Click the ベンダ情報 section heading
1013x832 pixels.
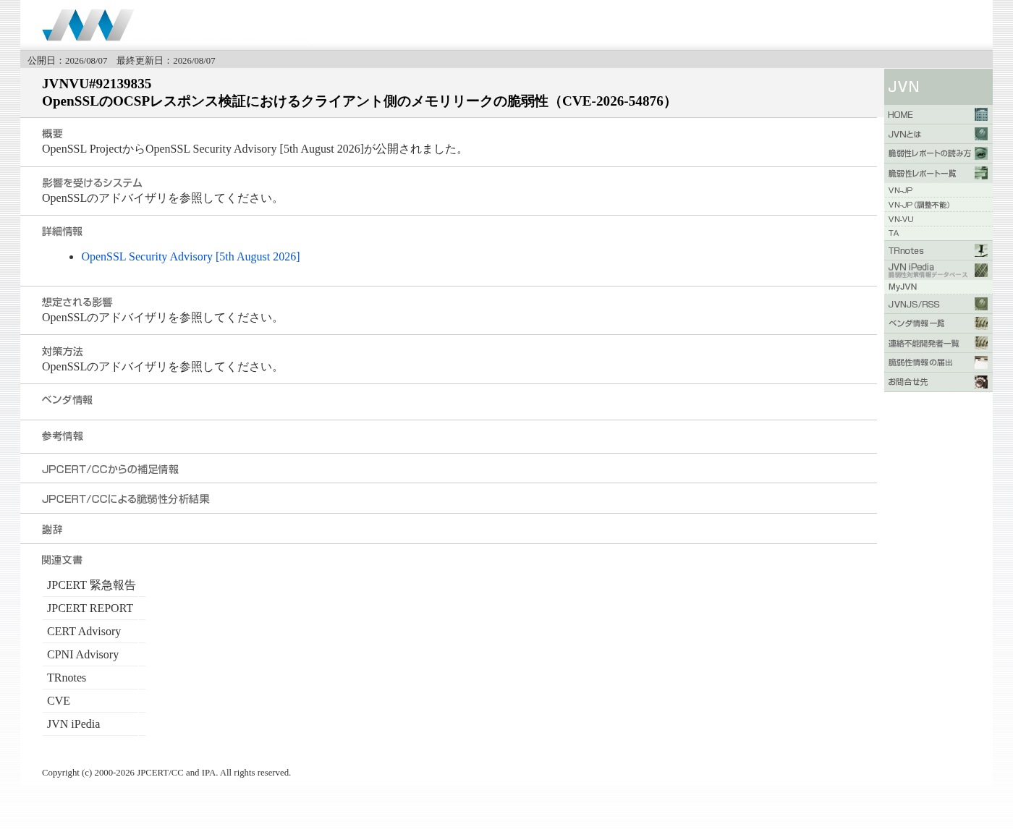click(x=67, y=400)
